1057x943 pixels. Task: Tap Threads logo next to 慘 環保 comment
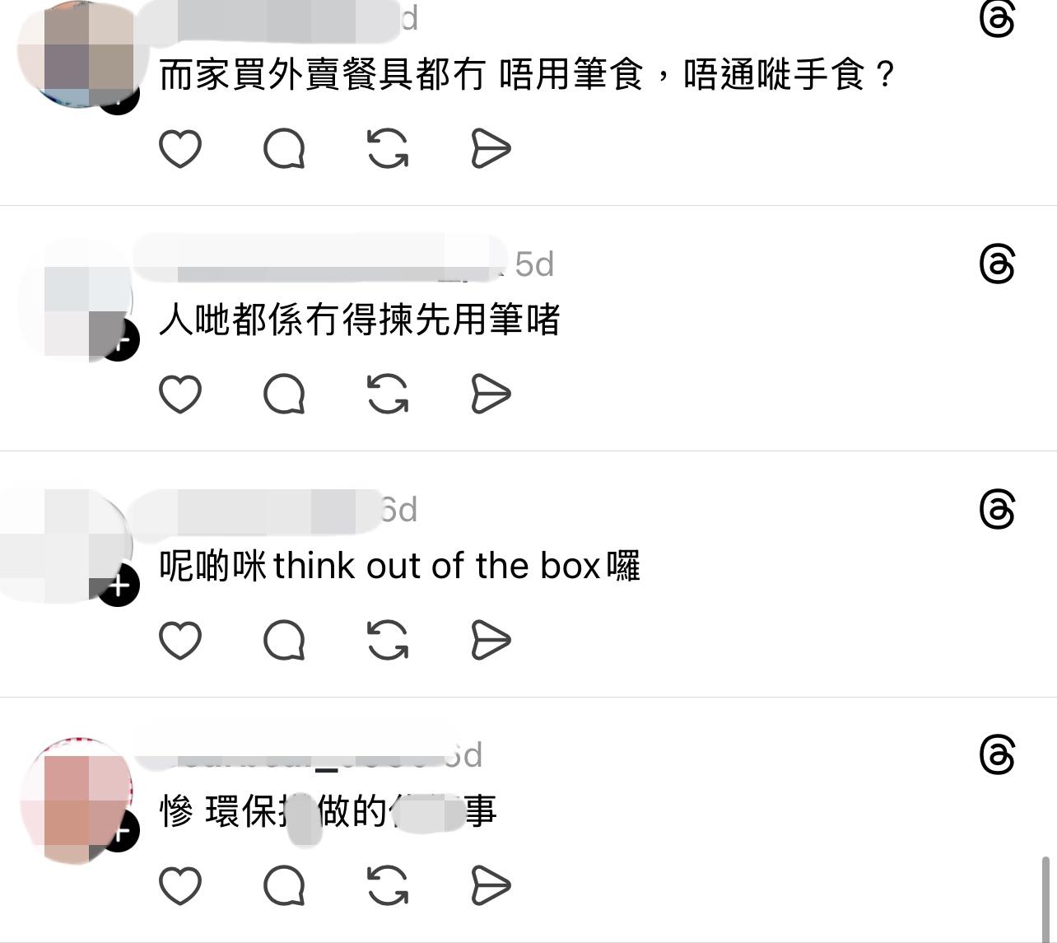997,755
